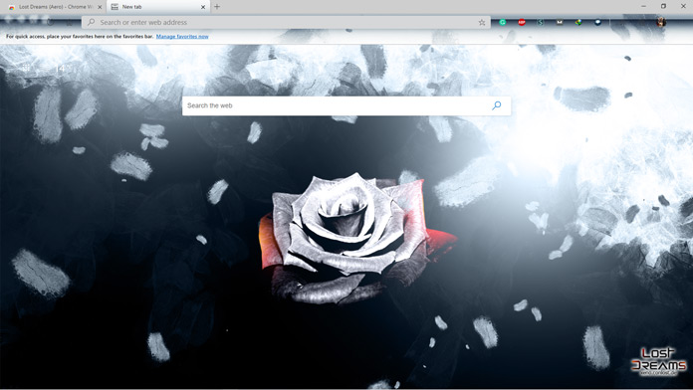
Task: Open the Grammarly extension icon
Action: point(503,22)
